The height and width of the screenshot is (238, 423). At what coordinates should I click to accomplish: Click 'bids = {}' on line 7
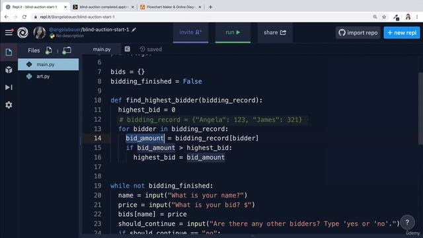point(128,72)
